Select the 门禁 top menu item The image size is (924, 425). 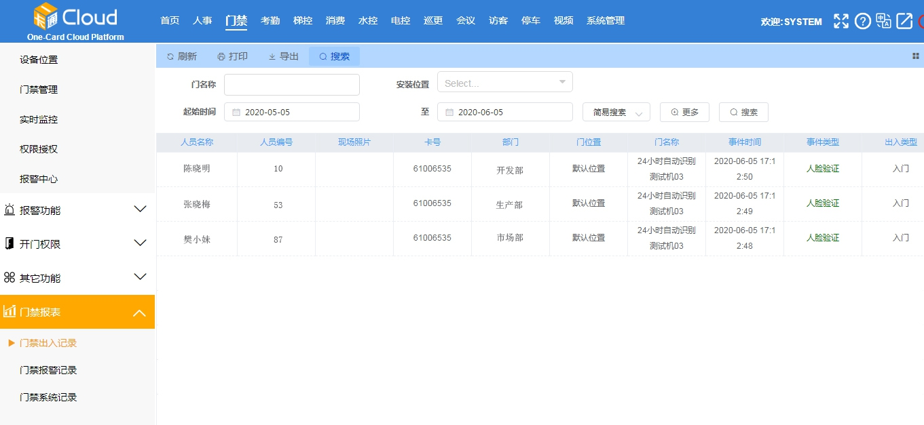(236, 21)
